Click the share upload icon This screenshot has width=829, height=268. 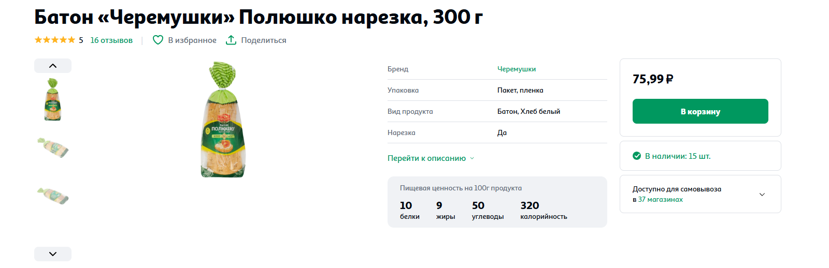231,40
